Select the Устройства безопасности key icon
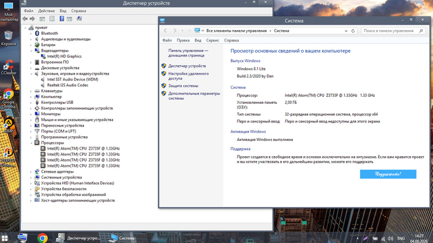The width and height of the screenshot is (433, 243). [x=37, y=189]
